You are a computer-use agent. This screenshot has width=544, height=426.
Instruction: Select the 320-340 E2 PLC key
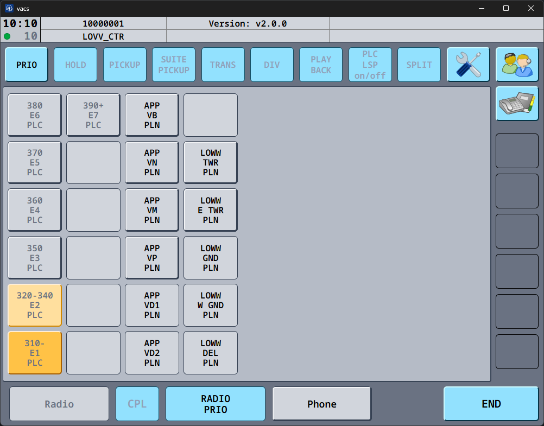coord(35,305)
